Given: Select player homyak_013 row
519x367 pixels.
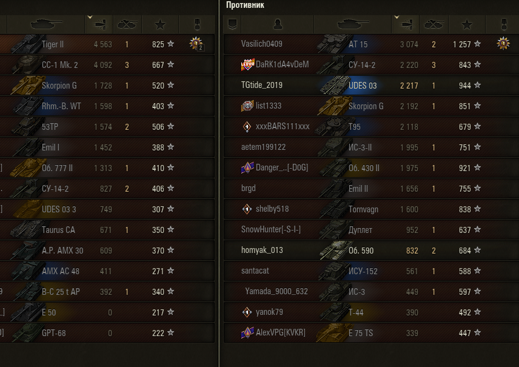Looking at the screenshot, I should [x=371, y=250].
